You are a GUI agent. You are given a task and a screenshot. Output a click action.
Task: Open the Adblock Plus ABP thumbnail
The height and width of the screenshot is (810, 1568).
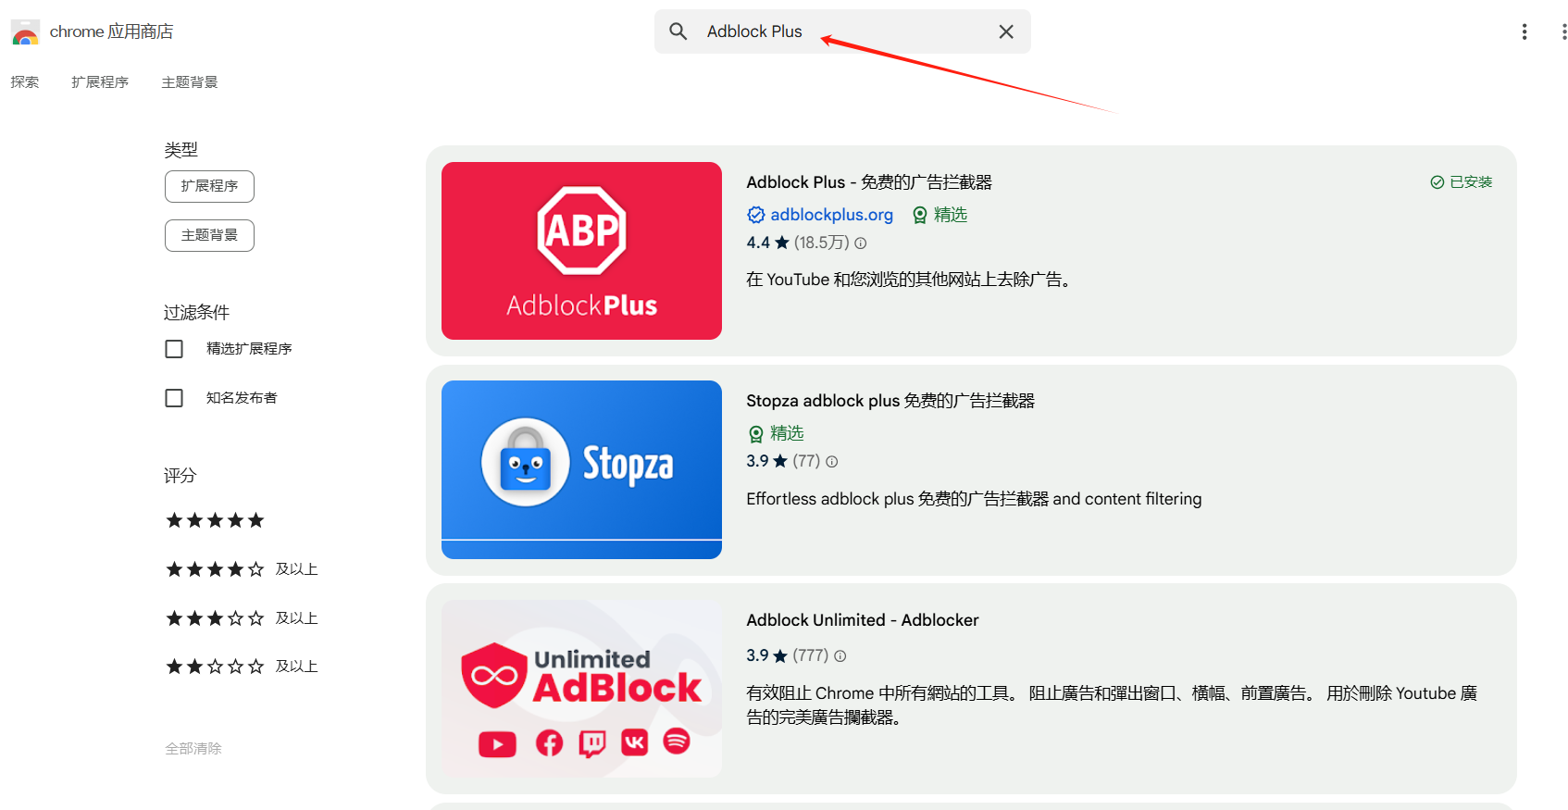(581, 251)
